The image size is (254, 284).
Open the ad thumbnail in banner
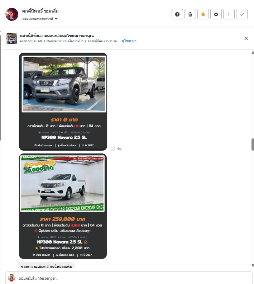(12, 38)
